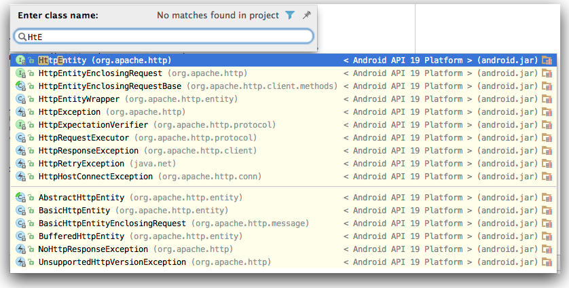Open HttpException (org.apache.http) entry
This screenshot has width=569, height=288.
point(283,112)
